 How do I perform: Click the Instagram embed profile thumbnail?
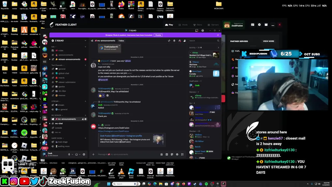tap(158, 139)
